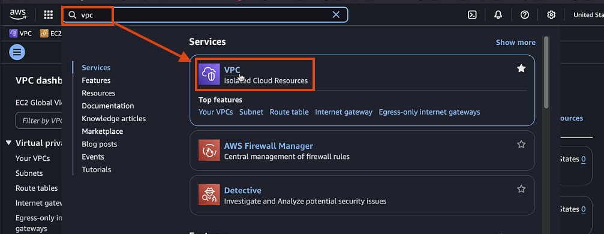Unfavorite VPC using the filled star
The height and width of the screenshot is (234, 604).
pos(521,68)
